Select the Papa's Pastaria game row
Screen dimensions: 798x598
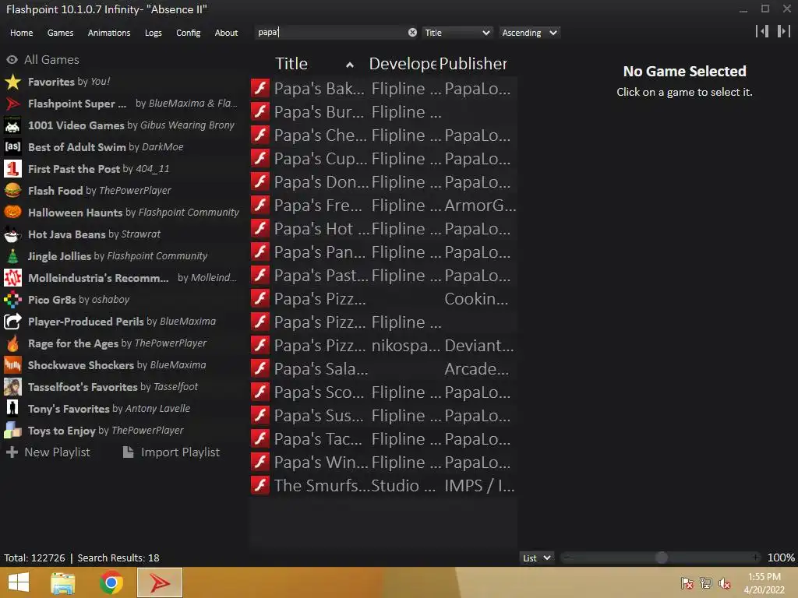(383, 275)
